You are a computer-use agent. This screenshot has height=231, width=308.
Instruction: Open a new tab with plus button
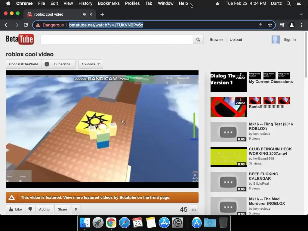(102, 14)
